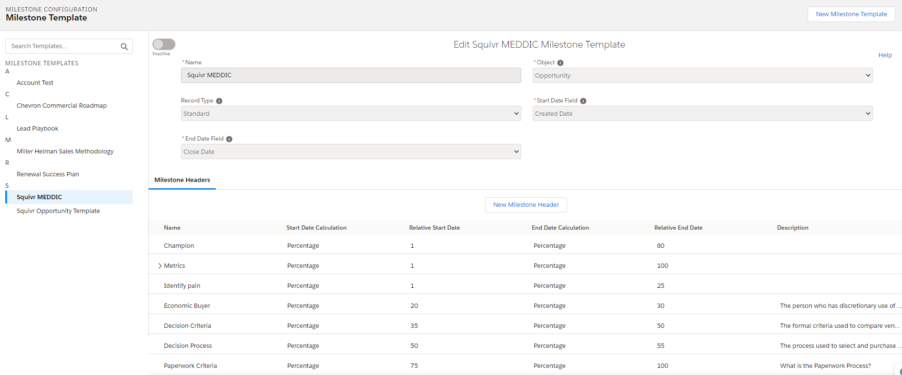The height and width of the screenshot is (375, 902).
Task: Open the Help link
Action: pyautogui.click(x=885, y=55)
